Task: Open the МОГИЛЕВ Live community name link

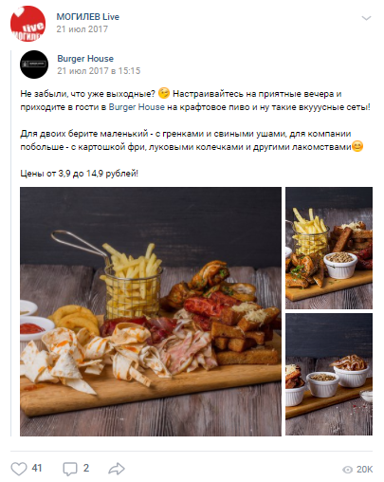Action: [x=88, y=17]
